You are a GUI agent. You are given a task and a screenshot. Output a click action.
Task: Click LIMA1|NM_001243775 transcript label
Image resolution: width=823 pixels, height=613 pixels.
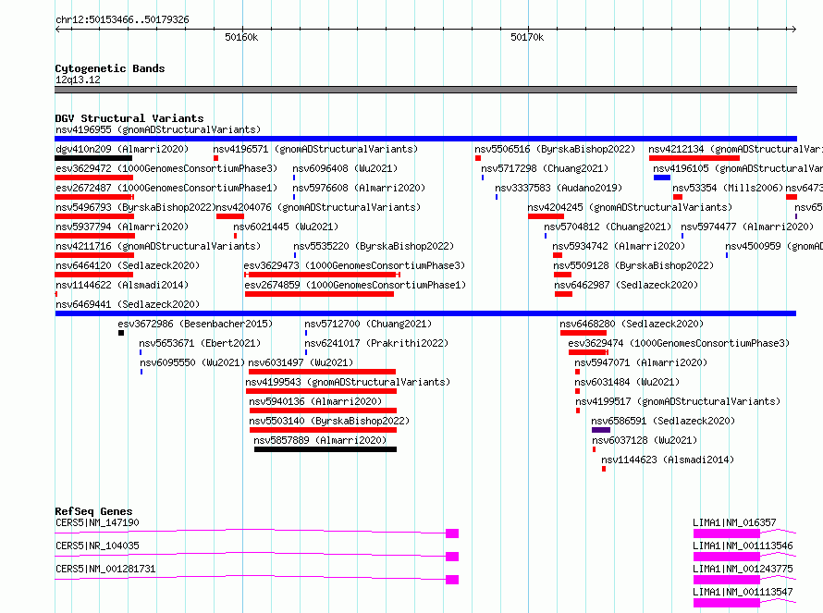tap(743, 569)
